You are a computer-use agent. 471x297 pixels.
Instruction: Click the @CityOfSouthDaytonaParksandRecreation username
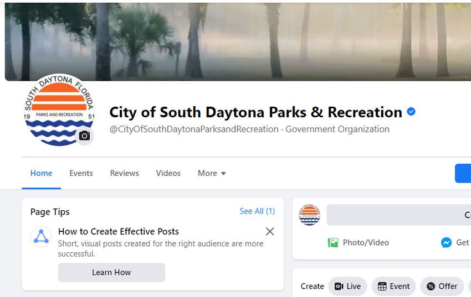click(x=194, y=129)
